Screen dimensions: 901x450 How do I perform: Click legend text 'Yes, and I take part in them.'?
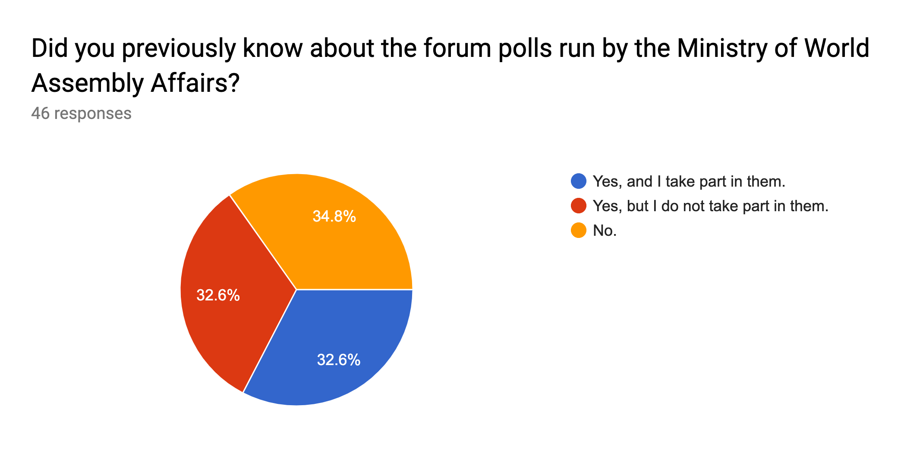(x=689, y=181)
